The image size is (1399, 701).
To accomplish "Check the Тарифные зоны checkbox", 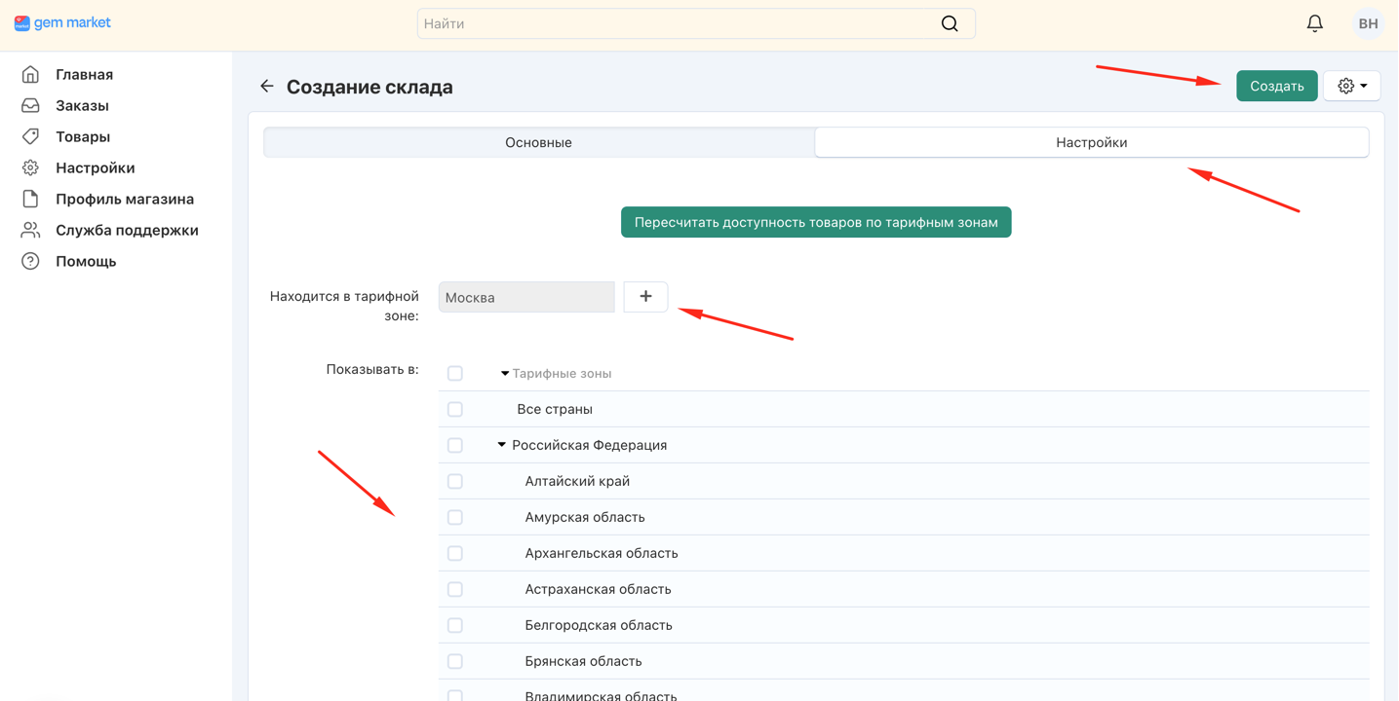I will (455, 374).
